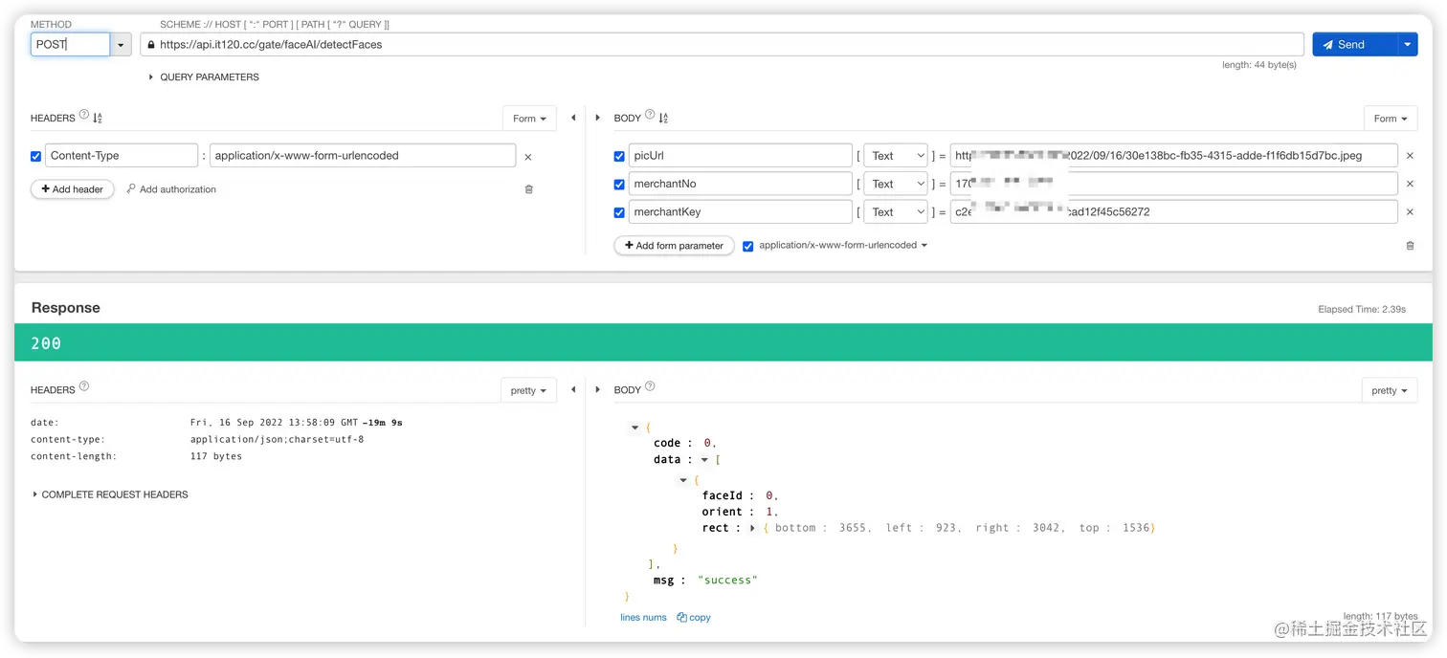Uncheck the Content-Type header checkbox
Screen dimensions: 1447x658
click(x=36, y=156)
